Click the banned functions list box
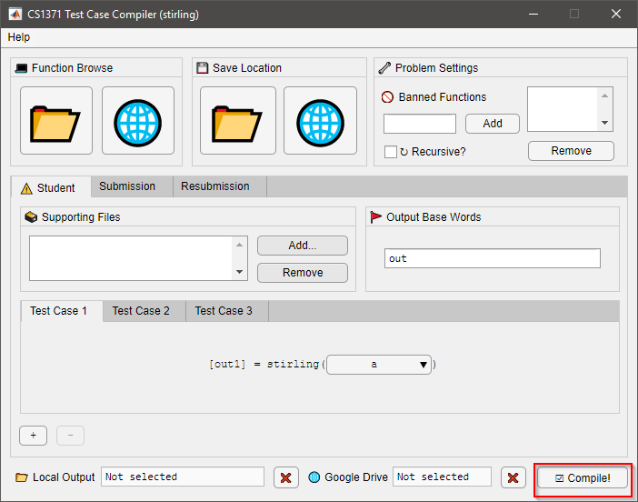The height and width of the screenshot is (502, 638). [x=570, y=109]
